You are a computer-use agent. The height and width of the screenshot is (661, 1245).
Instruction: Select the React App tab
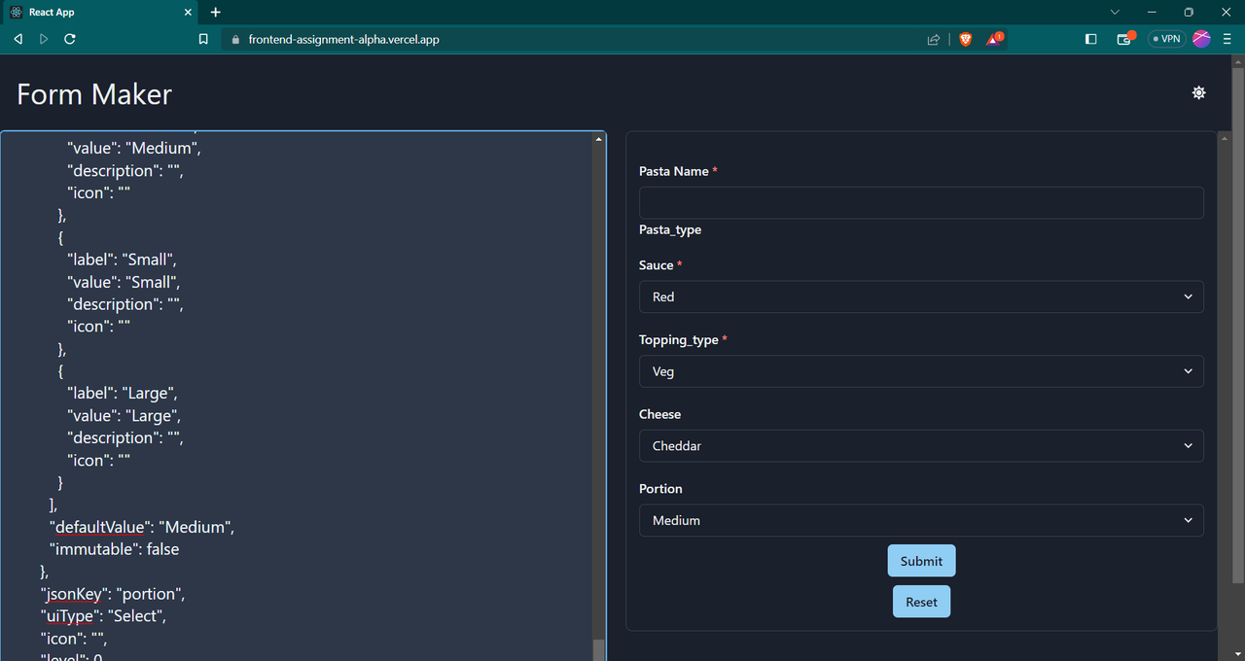click(100, 13)
